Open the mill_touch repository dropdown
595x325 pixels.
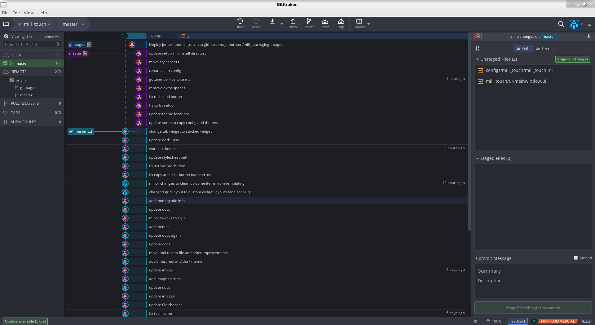coord(49,24)
